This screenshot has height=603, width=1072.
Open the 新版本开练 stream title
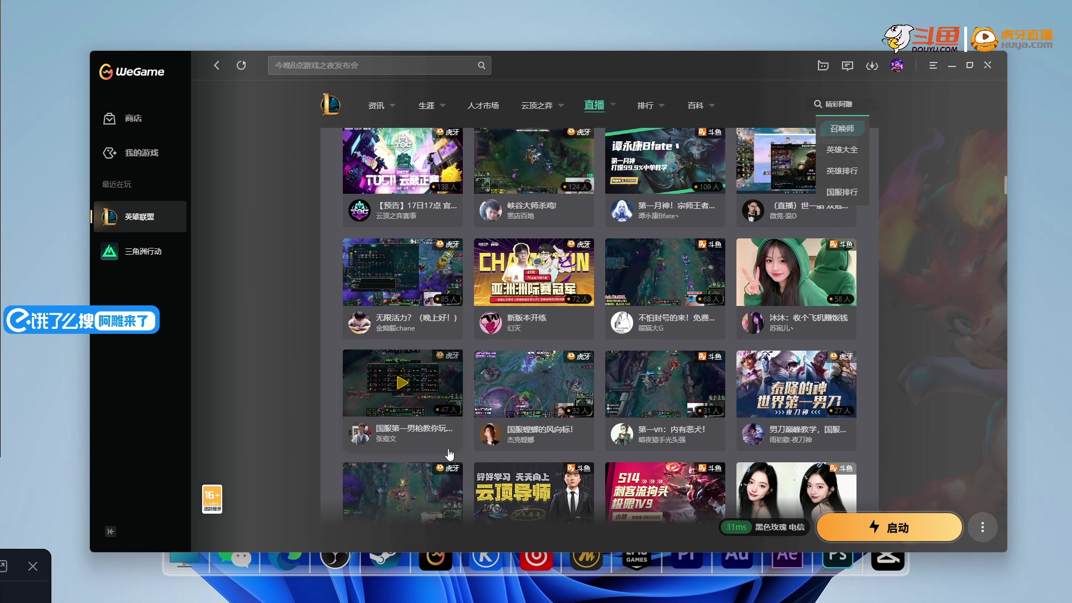(527, 318)
